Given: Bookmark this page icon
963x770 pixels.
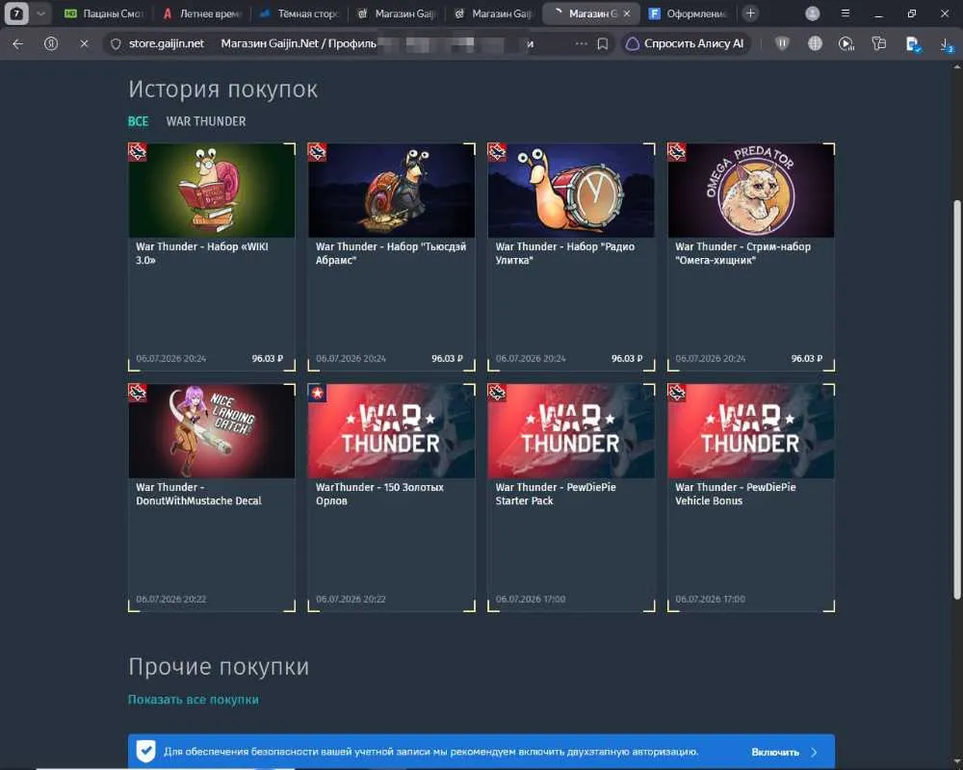Looking at the screenshot, I should coord(603,43).
